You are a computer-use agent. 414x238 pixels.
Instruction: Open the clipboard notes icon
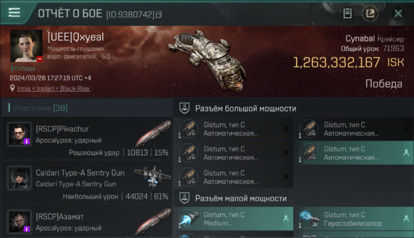[347, 13]
